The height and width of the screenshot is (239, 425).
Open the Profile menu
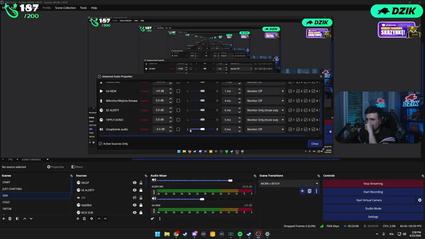point(47,8)
